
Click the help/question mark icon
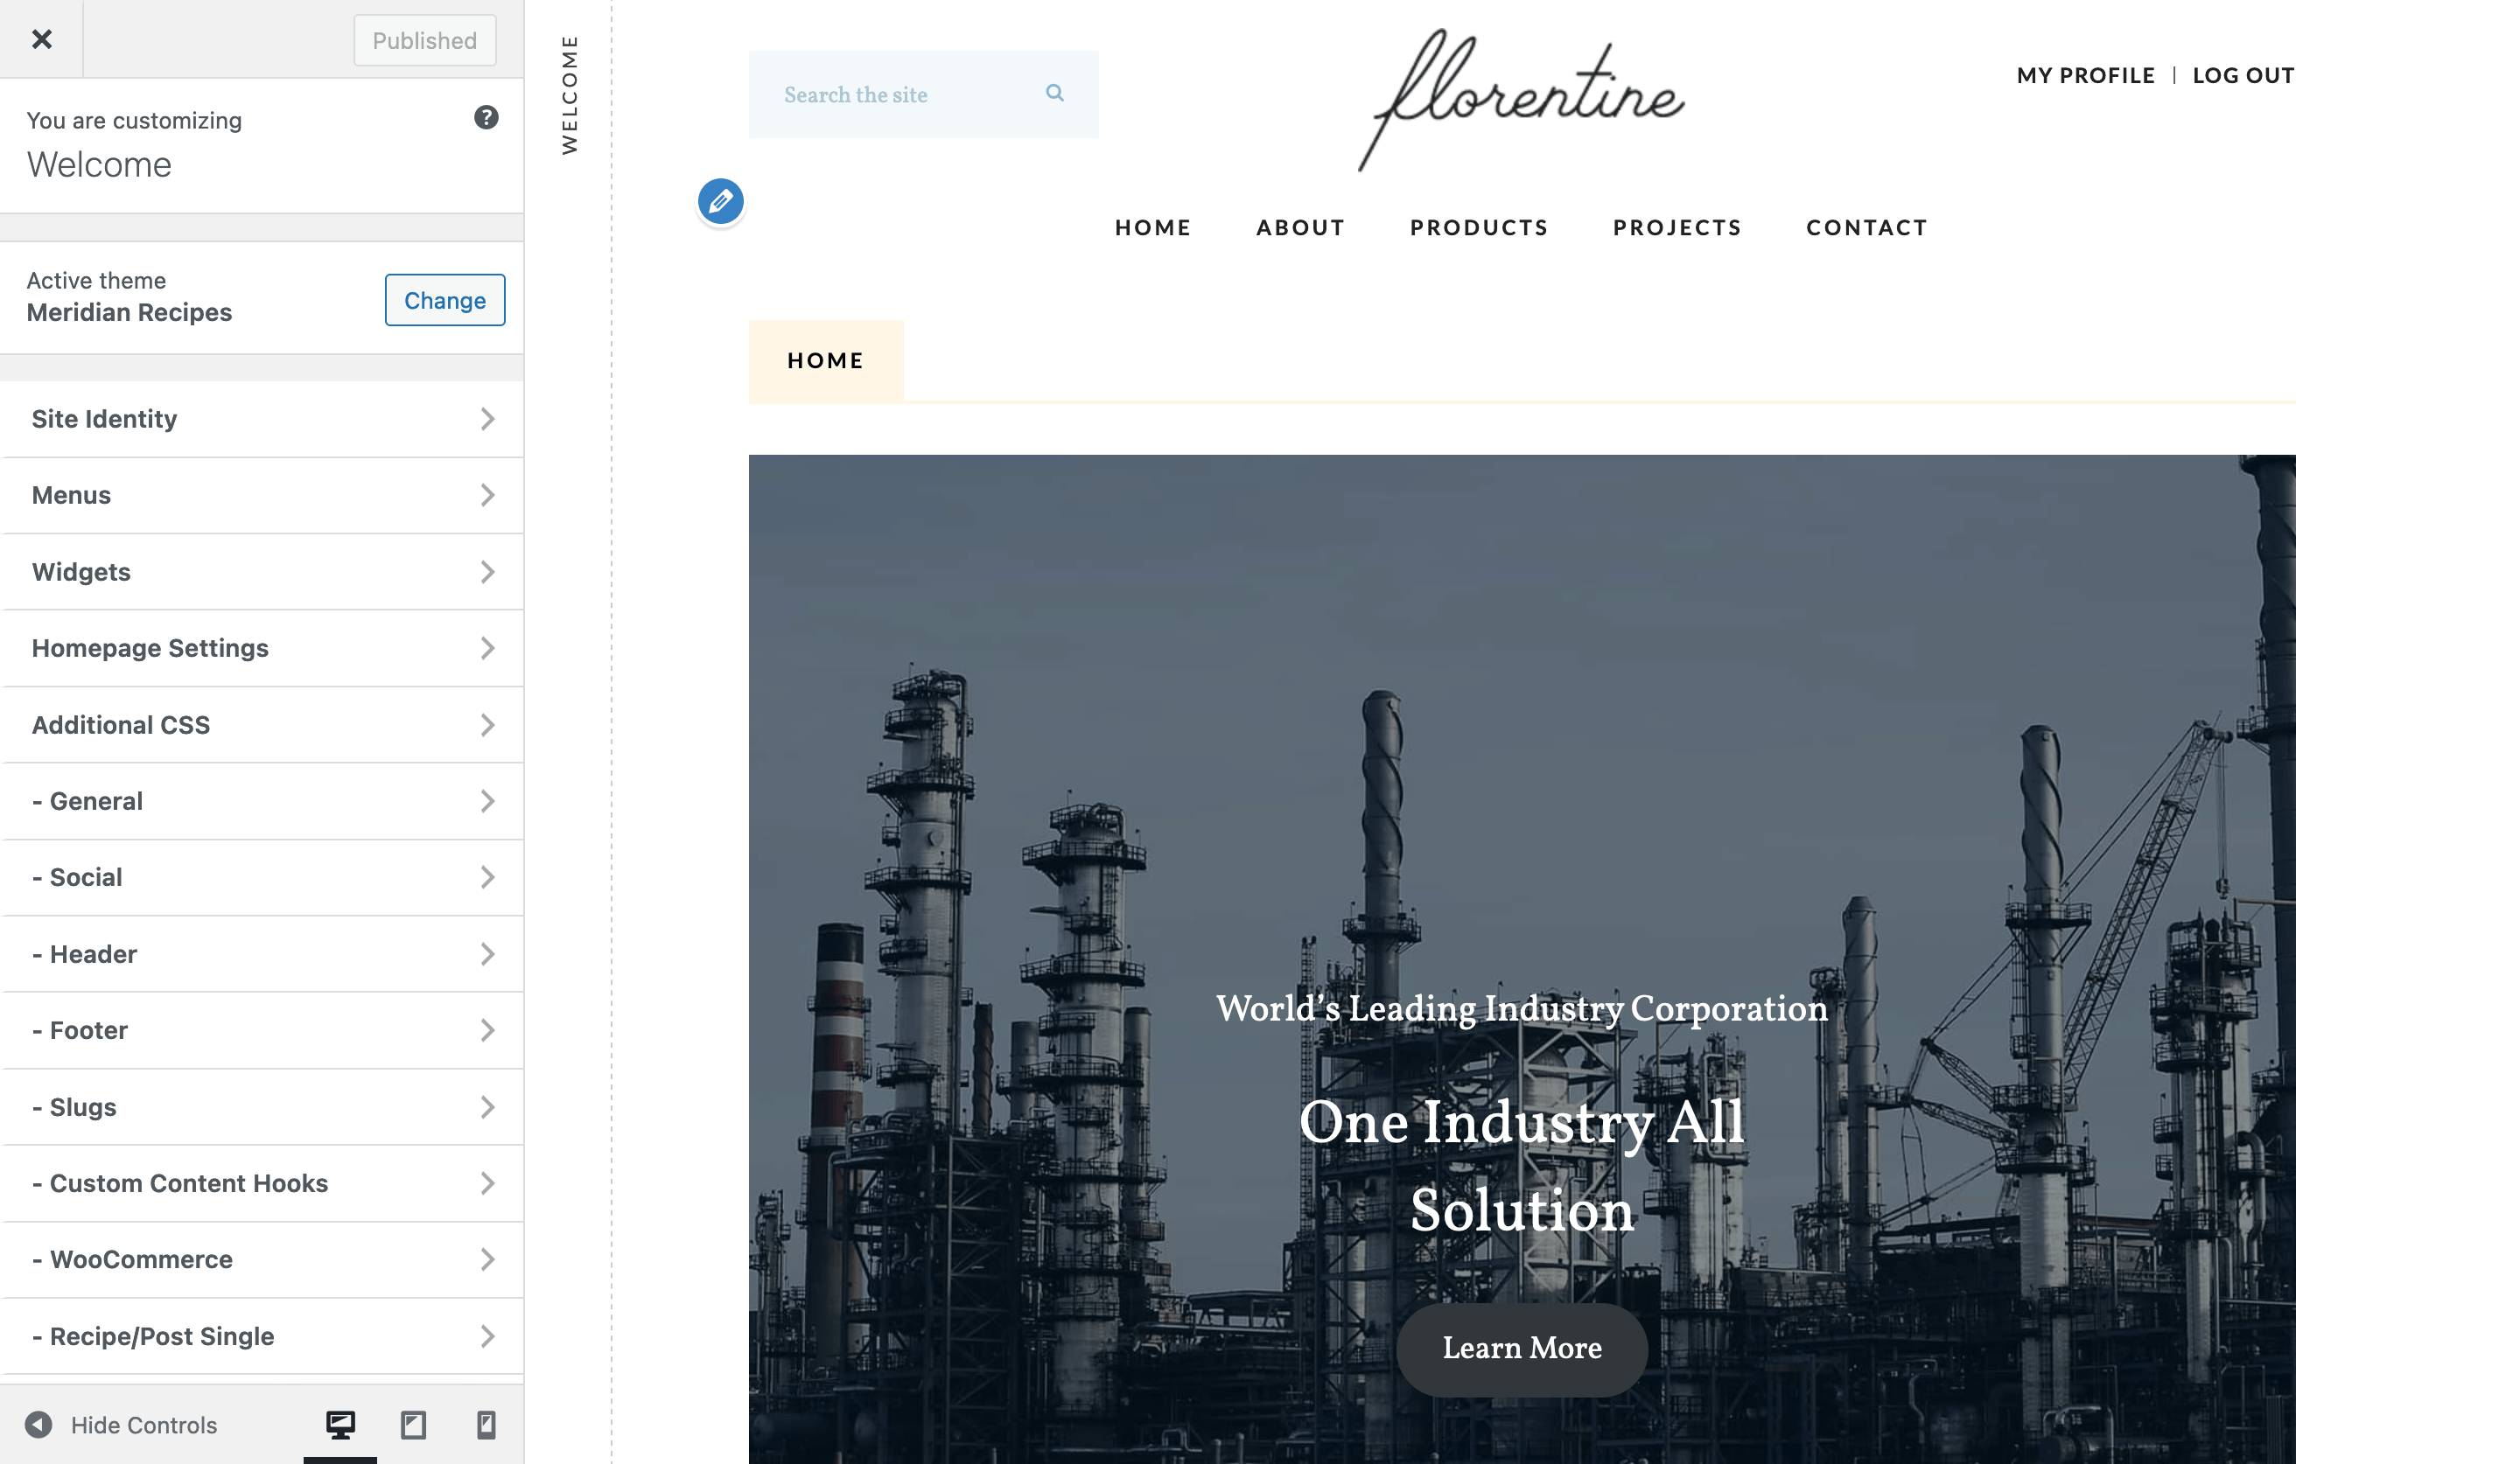tap(485, 117)
